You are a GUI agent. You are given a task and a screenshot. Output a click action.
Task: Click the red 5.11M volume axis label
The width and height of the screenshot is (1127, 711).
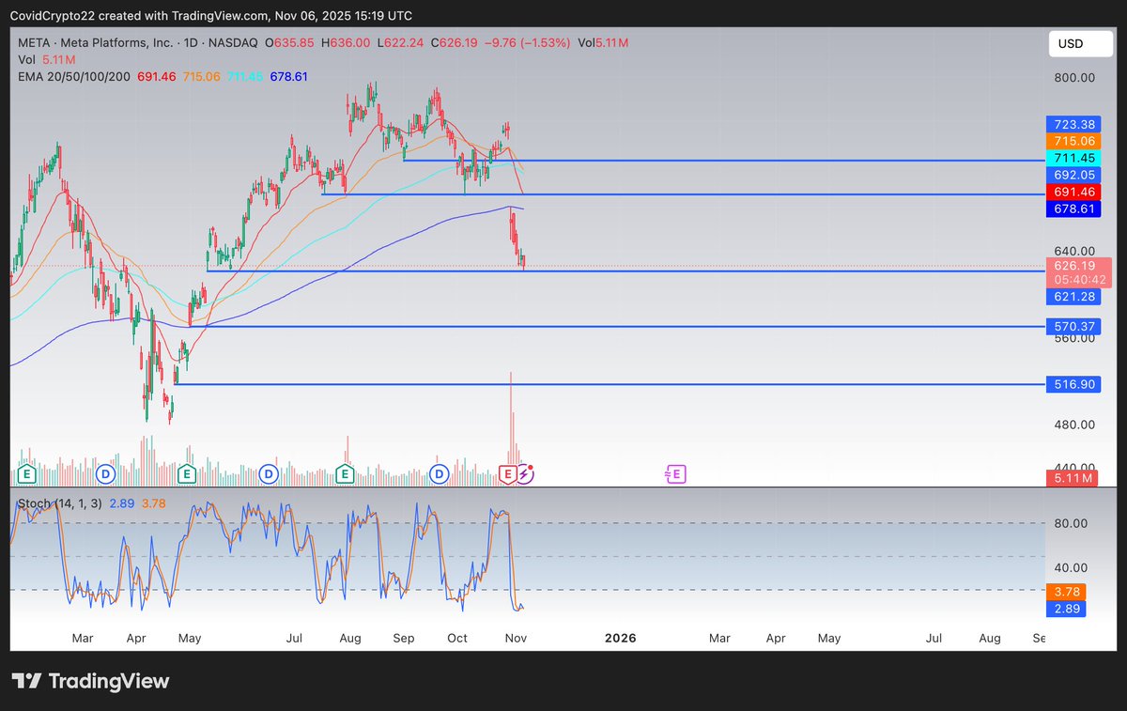tap(1072, 478)
